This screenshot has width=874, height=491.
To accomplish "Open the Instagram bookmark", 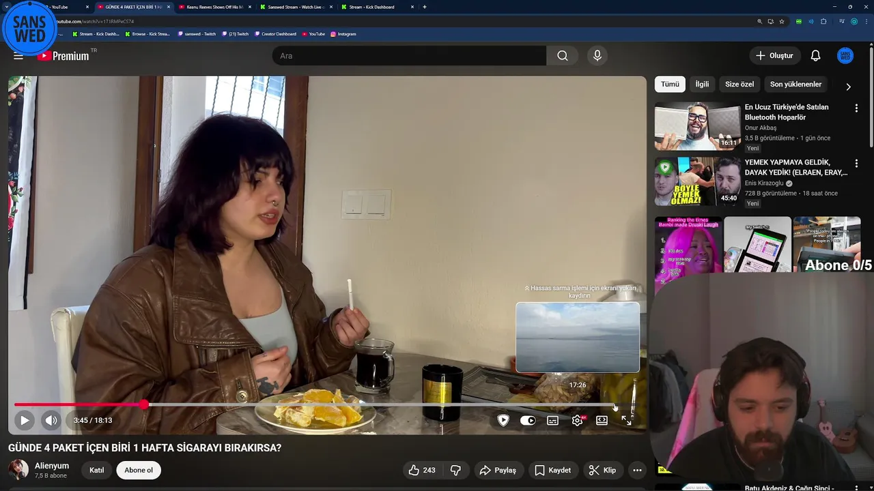I will pyautogui.click(x=343, y=33).
